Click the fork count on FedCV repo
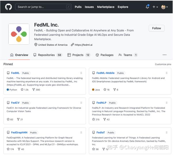The width and height of the screenshot is (173, 155). coord(20,119)
